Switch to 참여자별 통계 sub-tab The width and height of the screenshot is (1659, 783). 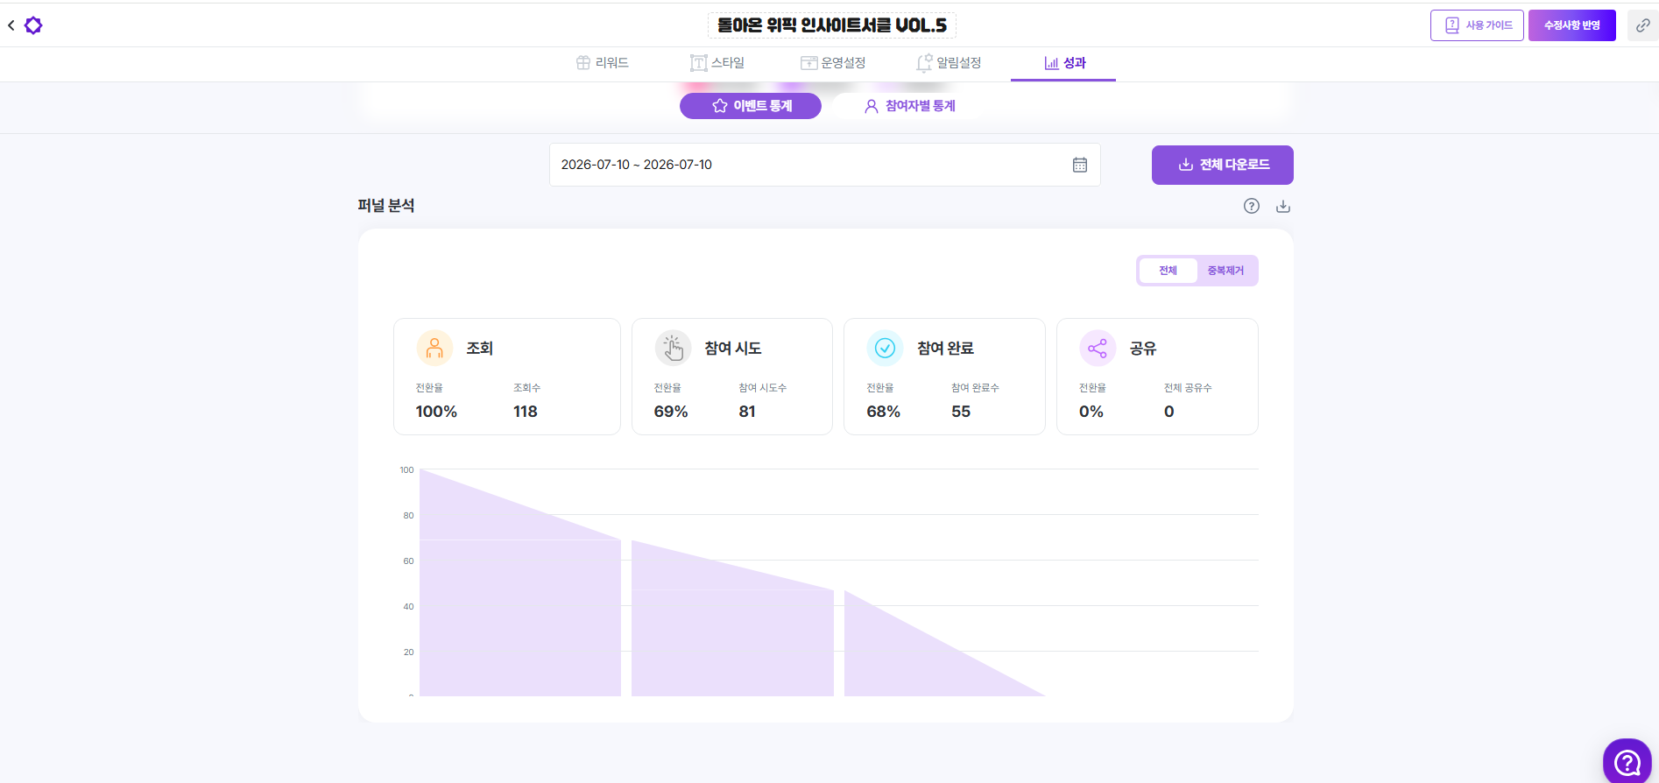(909, 106)
